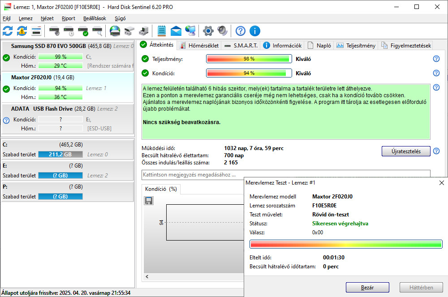Click the disk test progress bar
Image resolution: width=448 pixels, height=297 pixels.
tap(346, 244)
